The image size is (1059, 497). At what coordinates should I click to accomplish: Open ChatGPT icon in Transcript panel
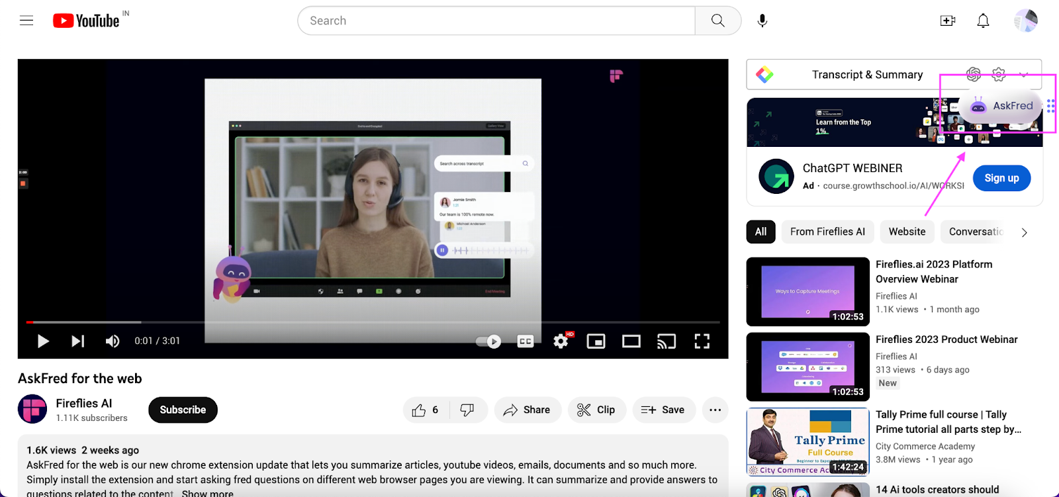973,75
